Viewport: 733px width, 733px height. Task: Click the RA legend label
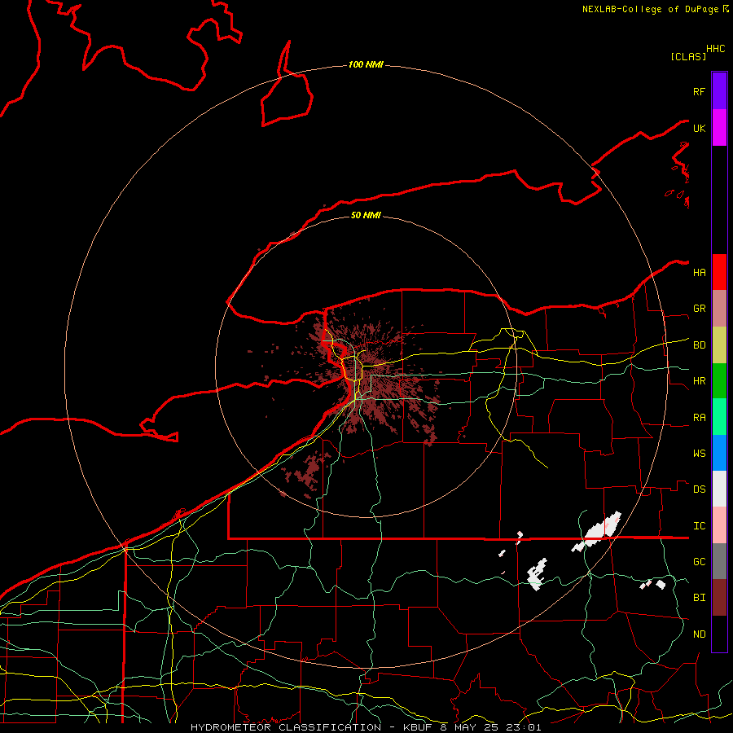tap(699, 418)
